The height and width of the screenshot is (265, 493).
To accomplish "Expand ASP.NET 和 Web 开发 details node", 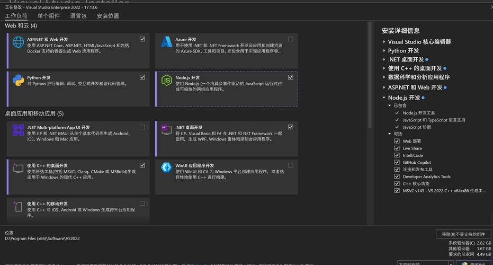I will pos(384,87).
